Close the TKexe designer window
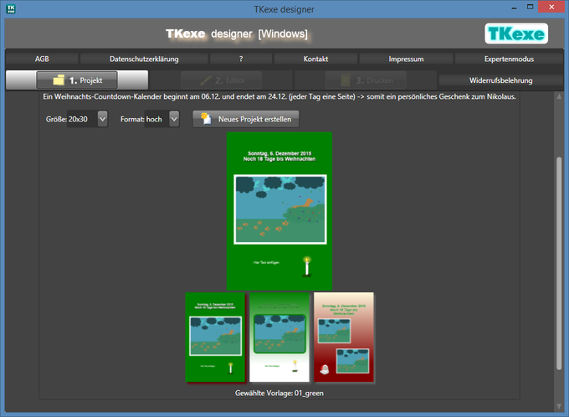 (x=551, y=8)
